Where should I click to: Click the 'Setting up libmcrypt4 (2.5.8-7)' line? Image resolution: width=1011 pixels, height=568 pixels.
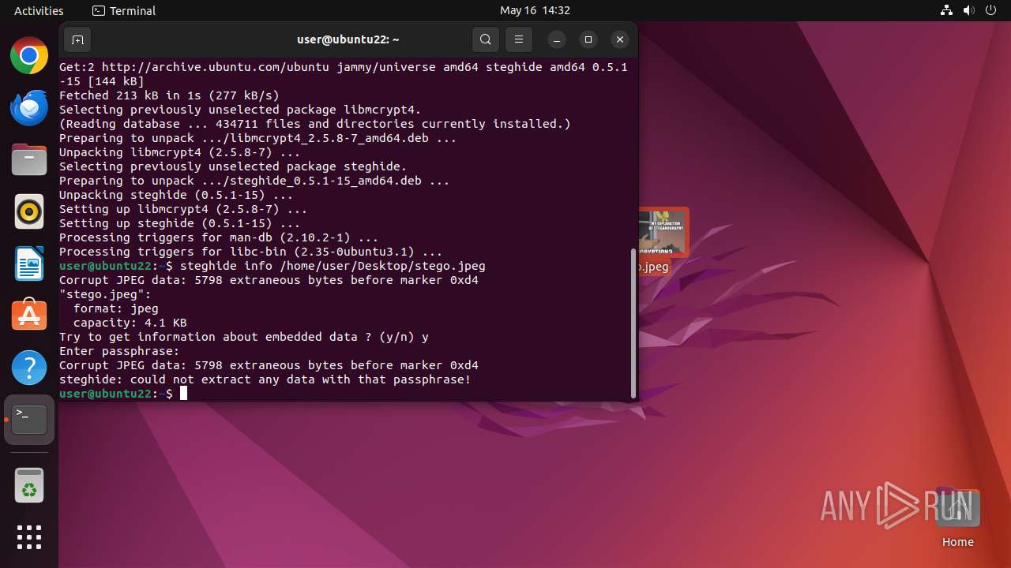pyautogui.click(x=183, y=209)
